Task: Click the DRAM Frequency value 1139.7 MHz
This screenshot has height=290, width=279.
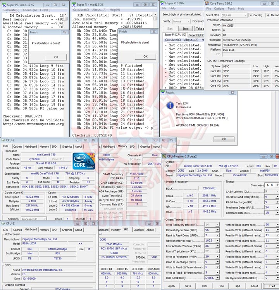Action: point(137,174)
